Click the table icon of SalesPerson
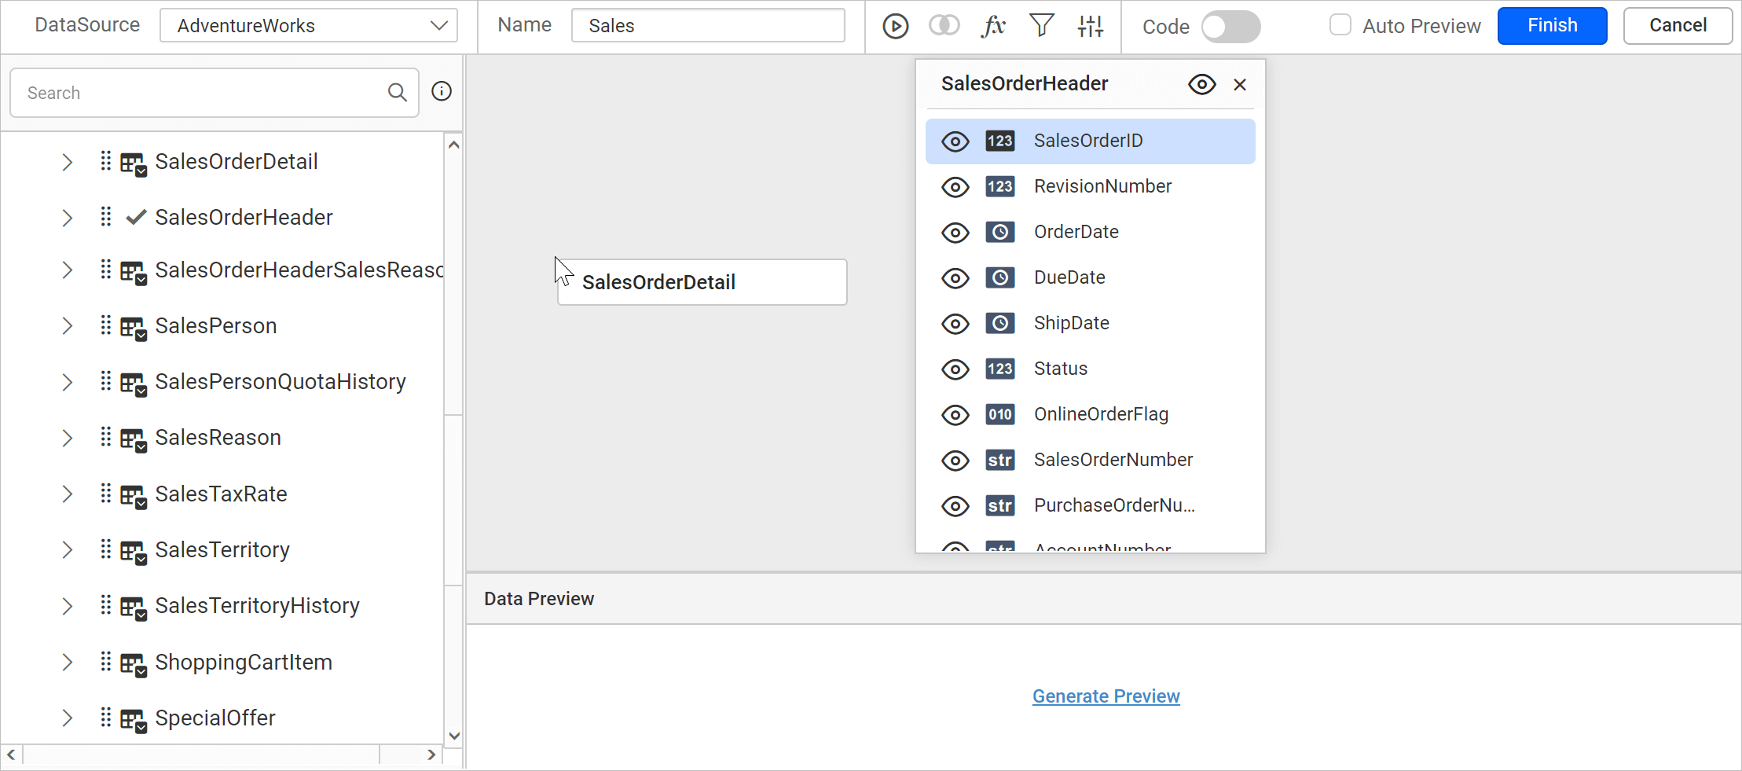The width and height of the screenshot is (1742, 771). [133, 328]
